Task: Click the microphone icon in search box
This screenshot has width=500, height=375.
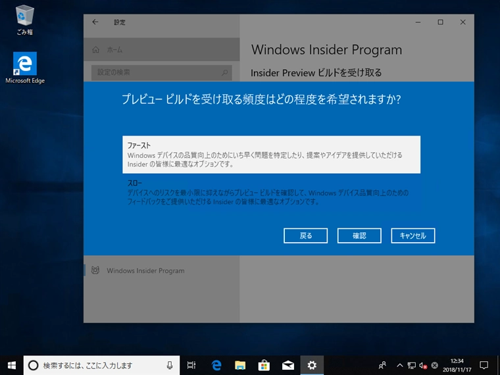Action: (x=170, y=365)
